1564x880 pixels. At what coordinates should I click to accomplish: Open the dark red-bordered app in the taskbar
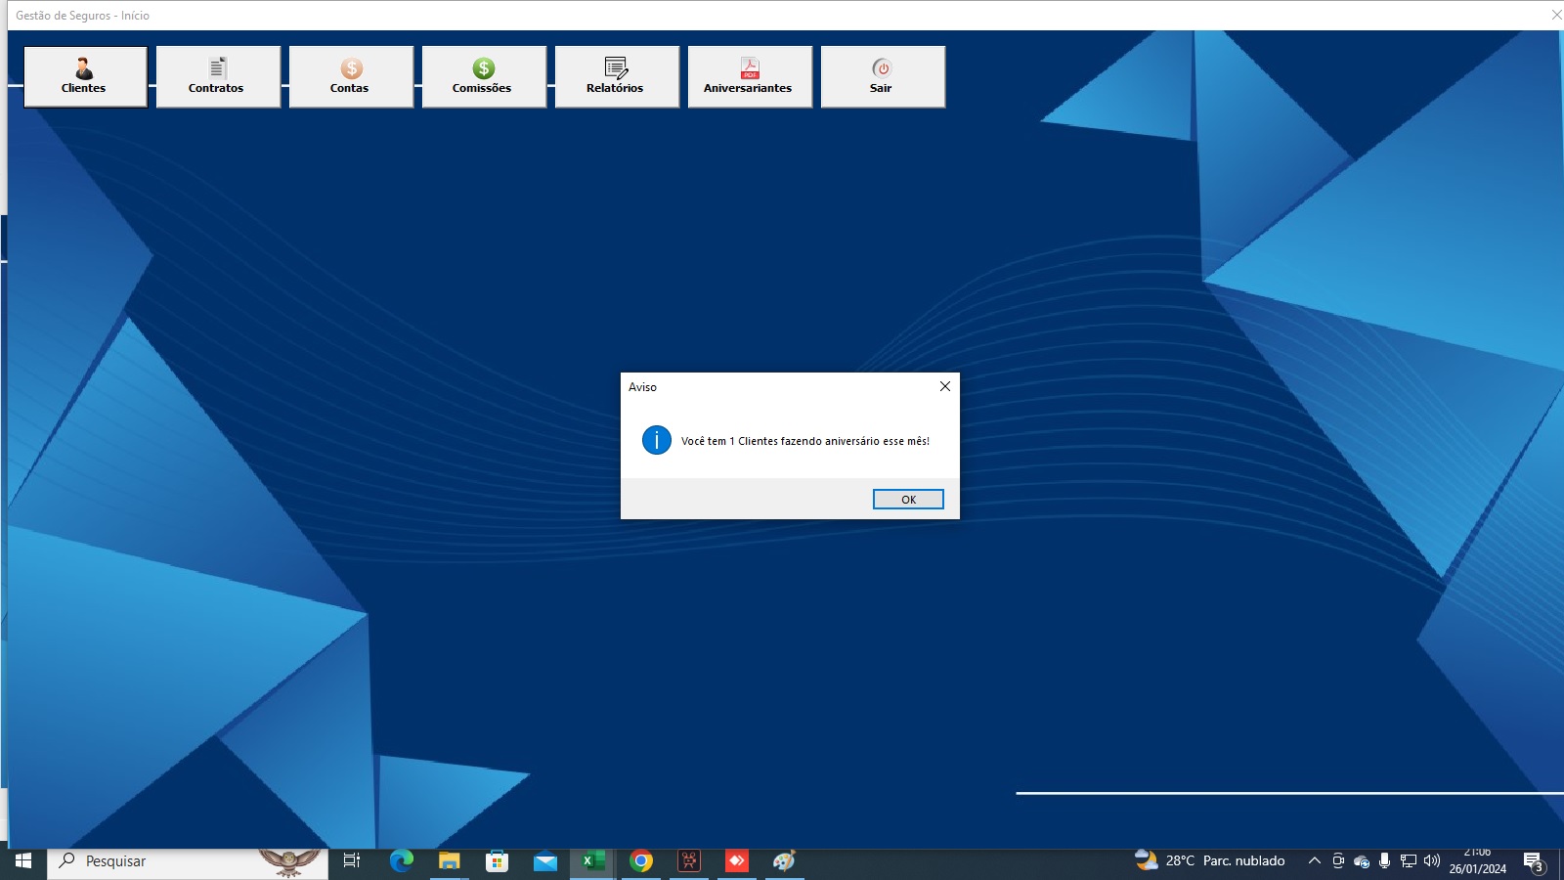click(x=689, y=860)
